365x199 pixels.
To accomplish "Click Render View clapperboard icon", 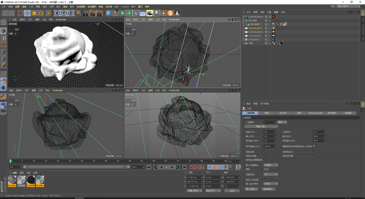I will [x=86, y=13].
